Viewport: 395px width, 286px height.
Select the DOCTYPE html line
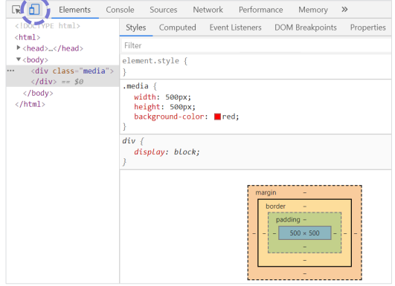(48, 26)
